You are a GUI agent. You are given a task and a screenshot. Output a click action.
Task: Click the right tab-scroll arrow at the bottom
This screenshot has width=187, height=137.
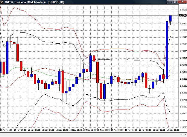point(186,134)
